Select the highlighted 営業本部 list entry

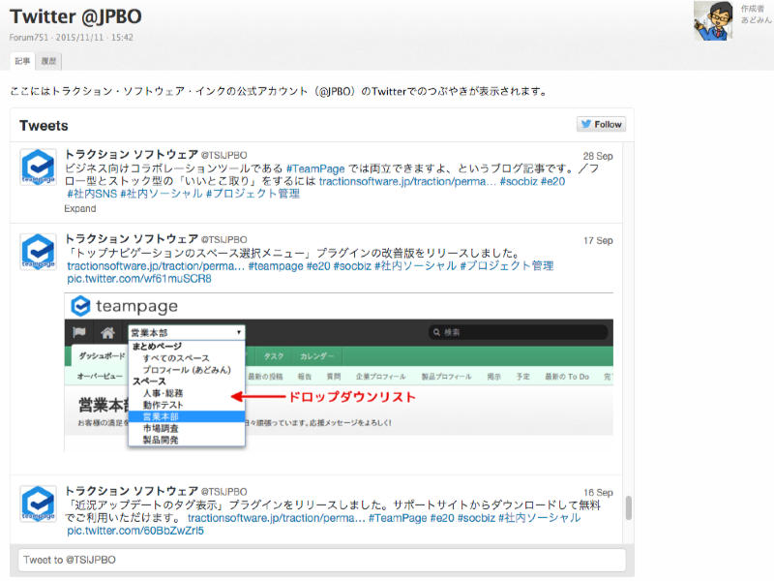pyautogui.click(x=187, y=416)
